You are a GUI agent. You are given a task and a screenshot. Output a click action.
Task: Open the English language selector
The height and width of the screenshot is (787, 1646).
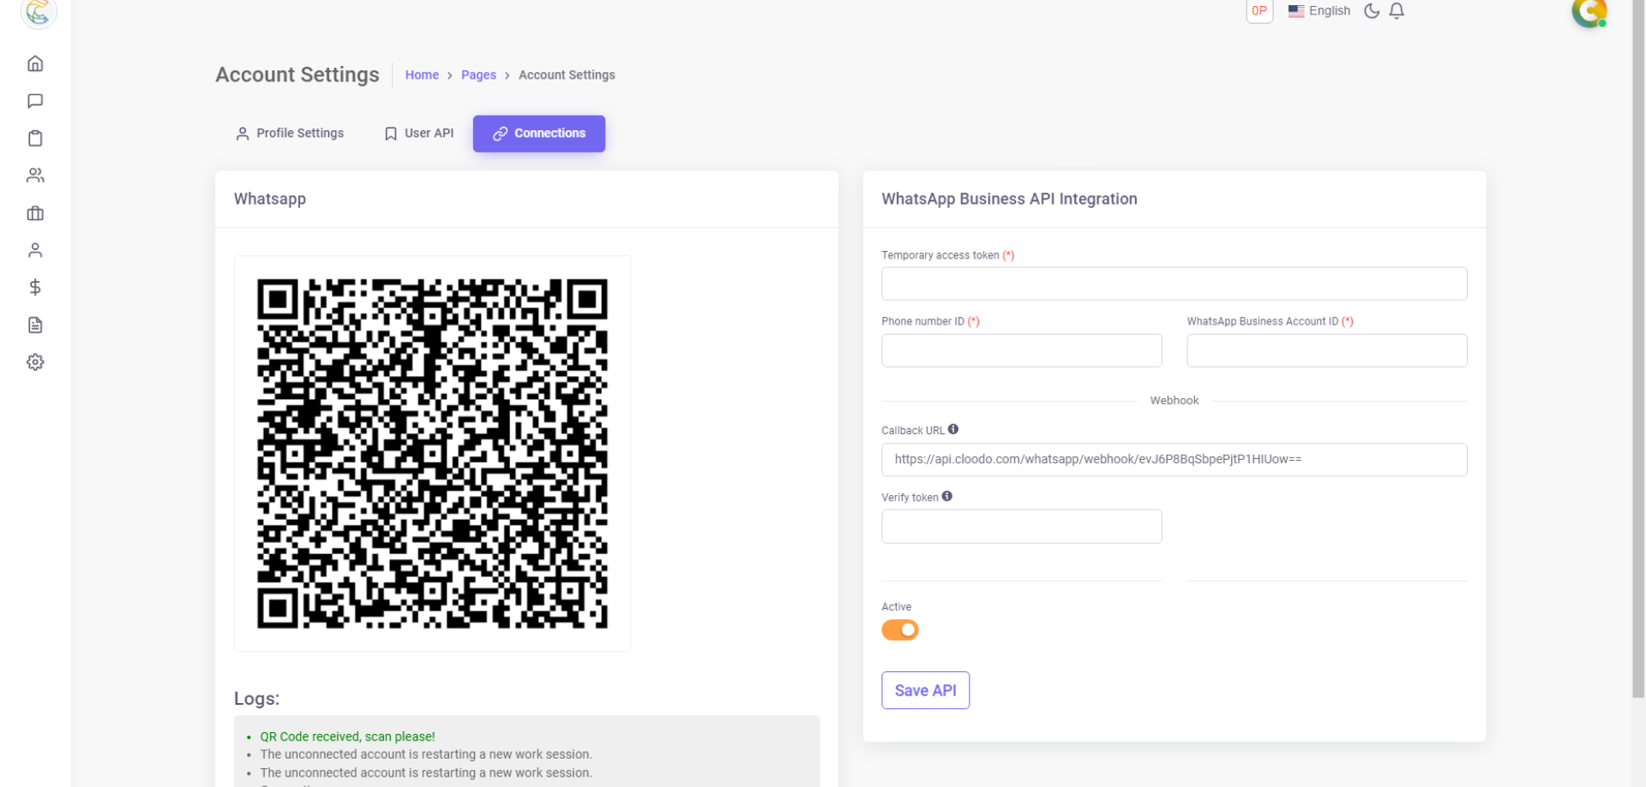coord(1319,11)
